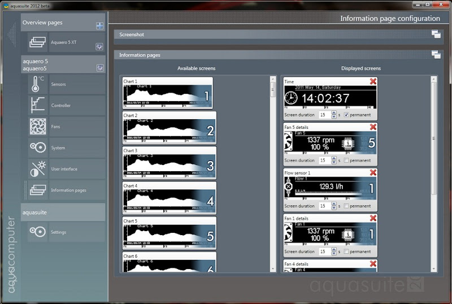The width and height of the screenshot is (452, 304).
Task: Click Fan 1 details duration input field
Action: tap(325, 251)
